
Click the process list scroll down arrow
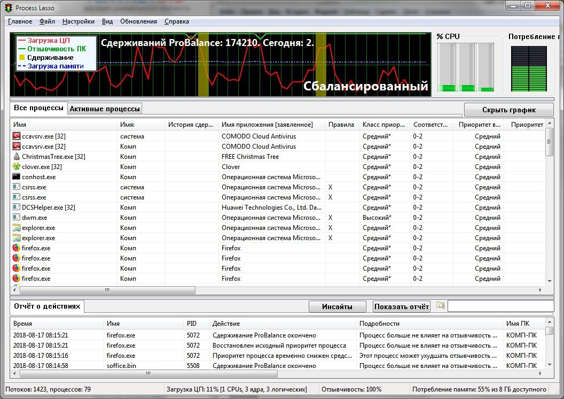549,281
